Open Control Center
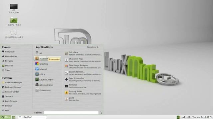Screen dimensions: 213x119 (x=10, y=92)
